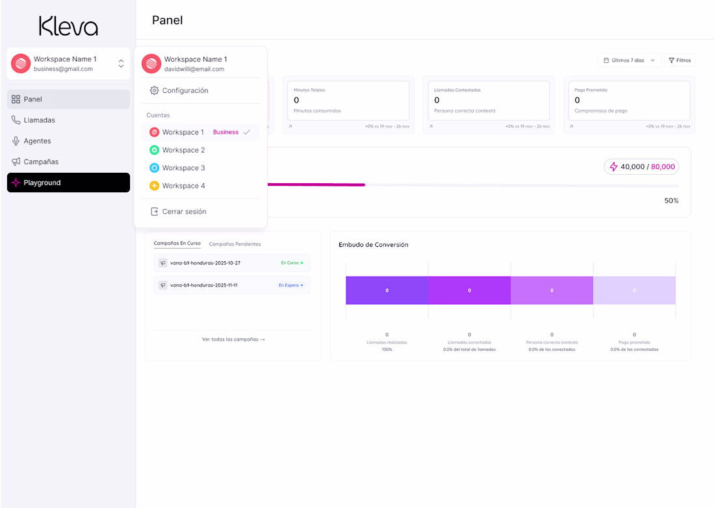
Task: Click the red Workspace 1 icon
Action: point(155,132)
